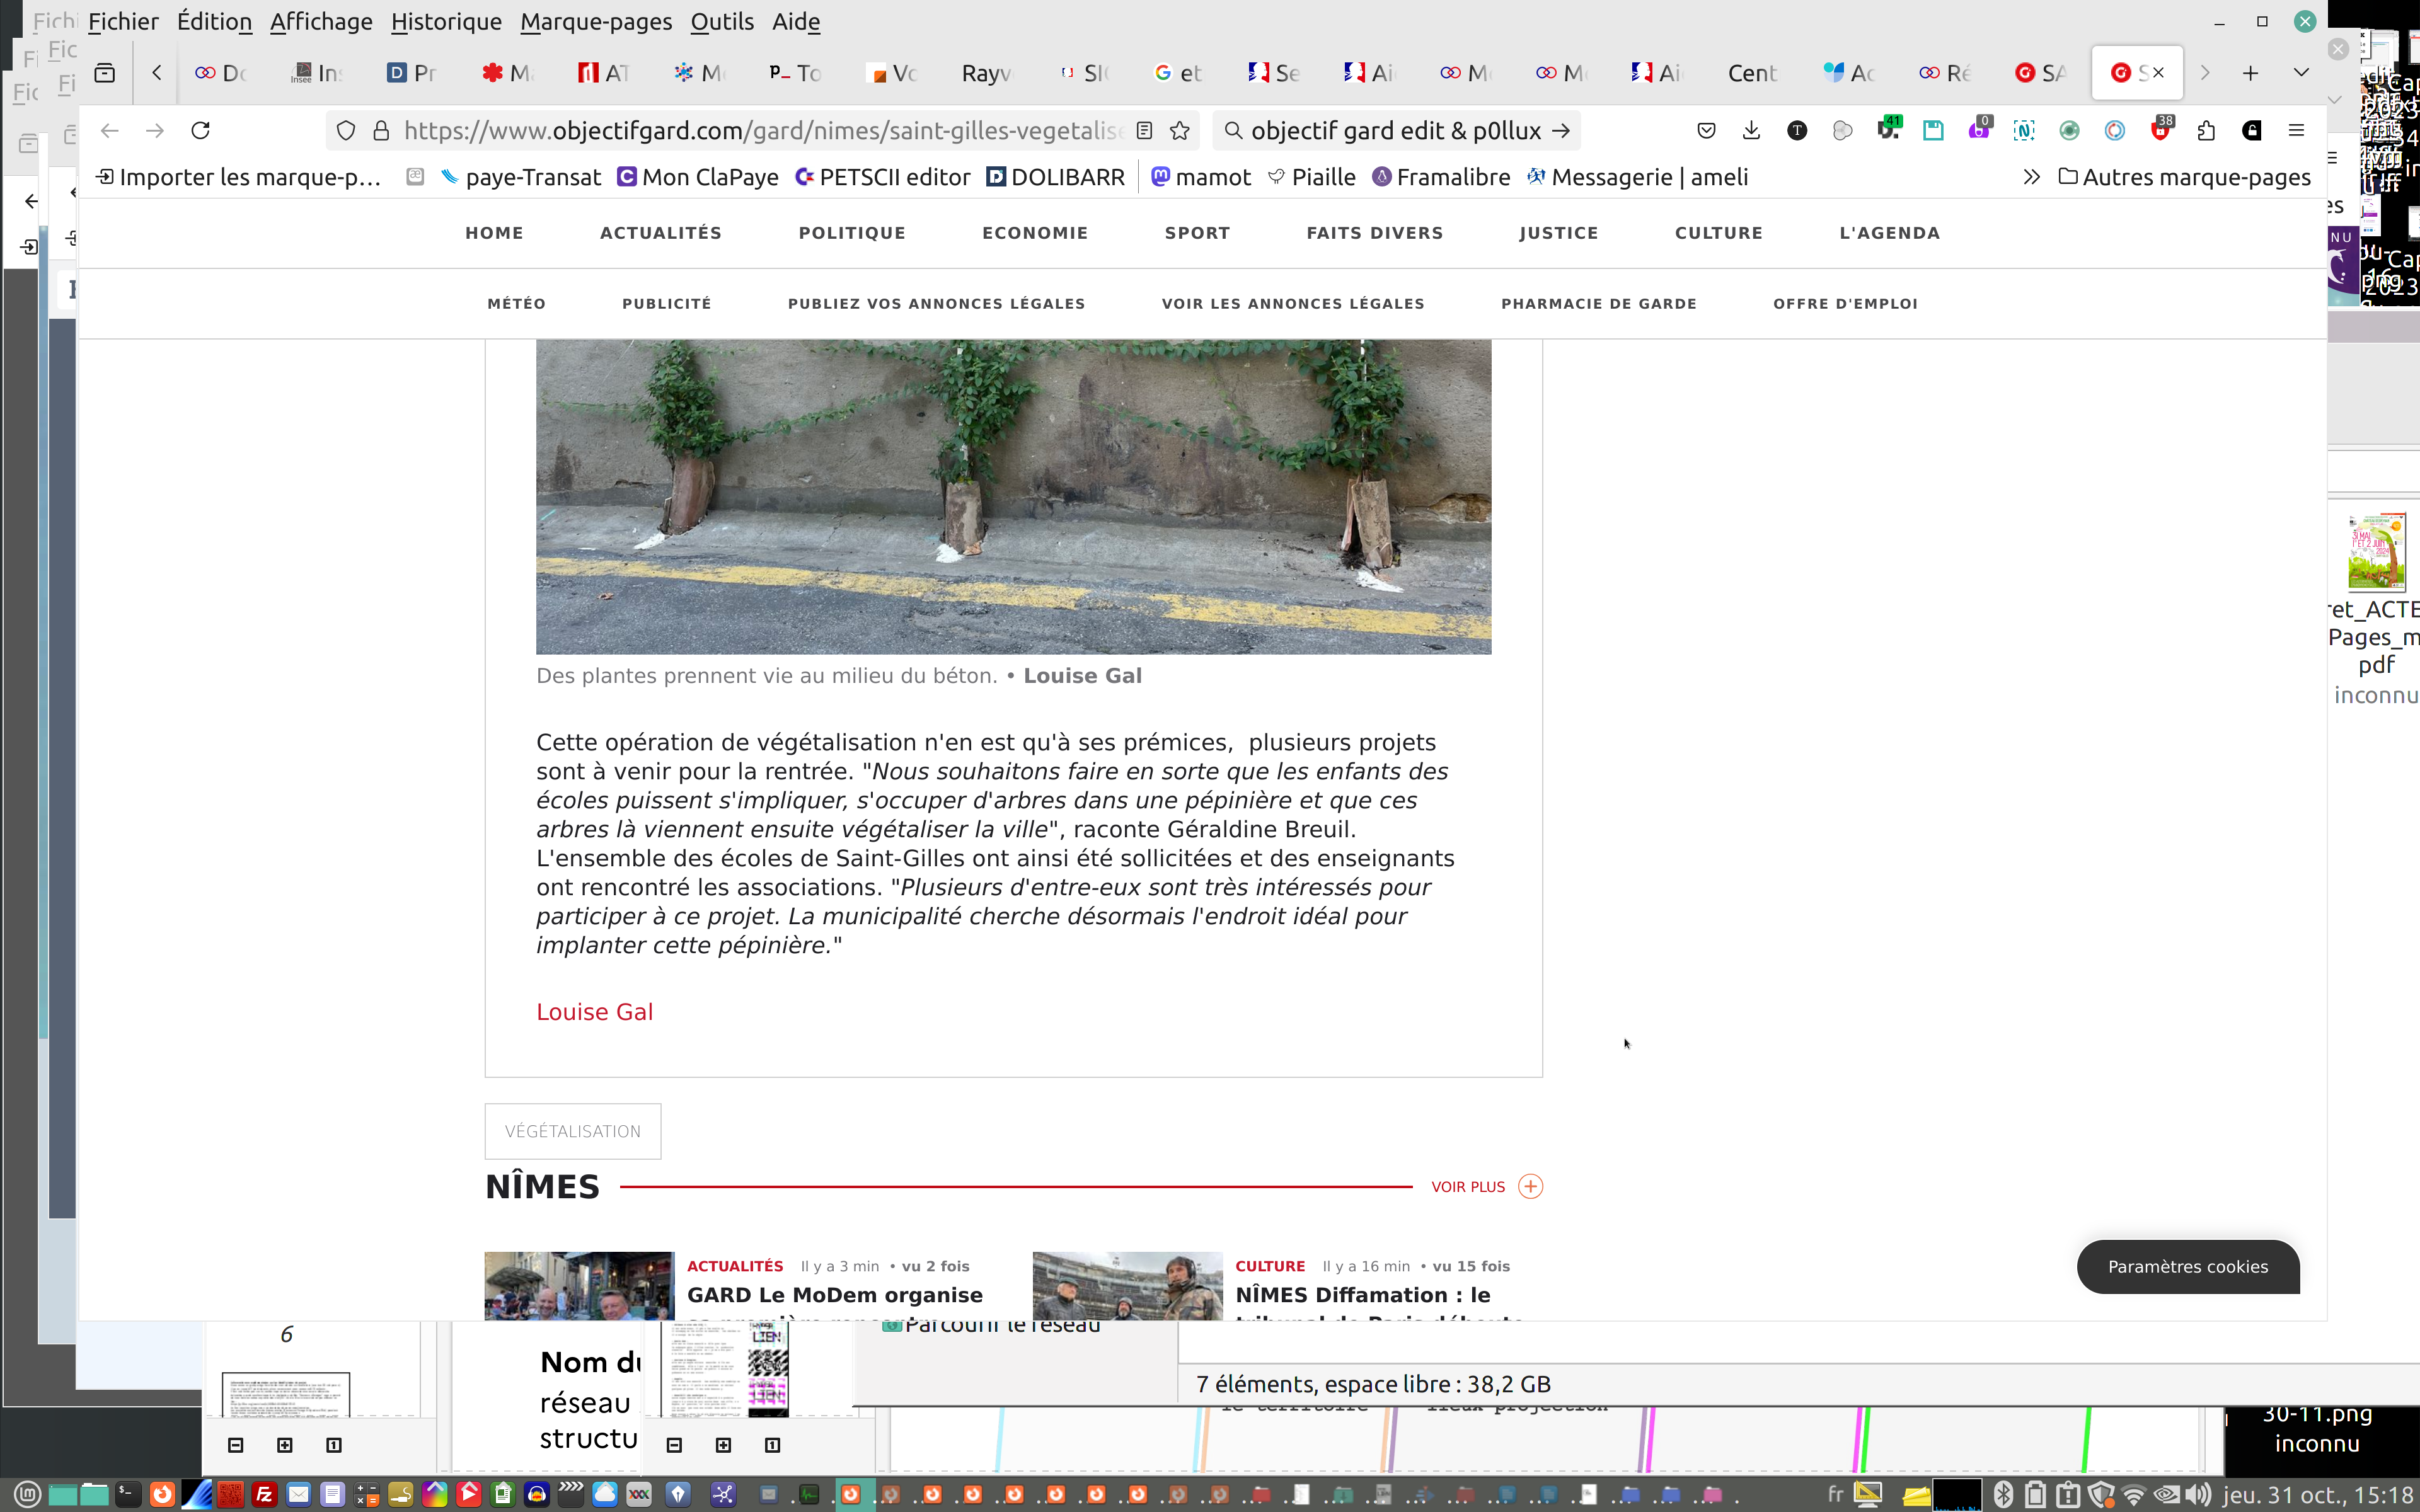Click the VÉGÉTALISATION tag

[572, 1131]
